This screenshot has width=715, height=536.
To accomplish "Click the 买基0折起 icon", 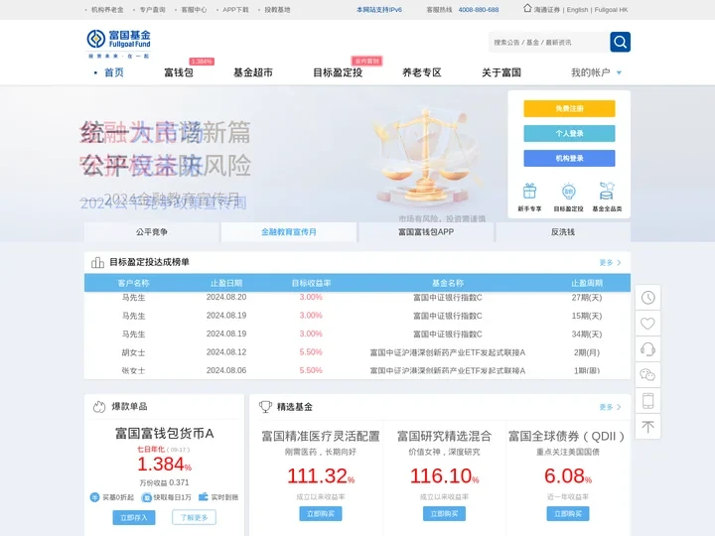I will pyautogui.click(x=95, y=497).
